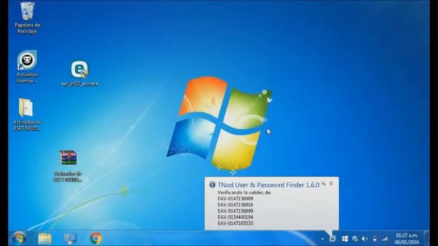438x246 pixels.
Task: Close the TNod notification balloon
Action: point(331,184)
